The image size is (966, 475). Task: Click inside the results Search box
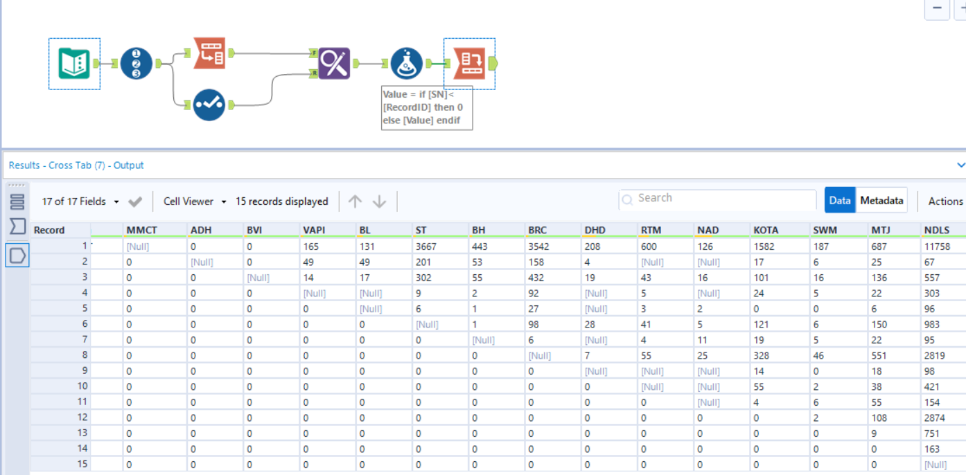tap(717, 199)
